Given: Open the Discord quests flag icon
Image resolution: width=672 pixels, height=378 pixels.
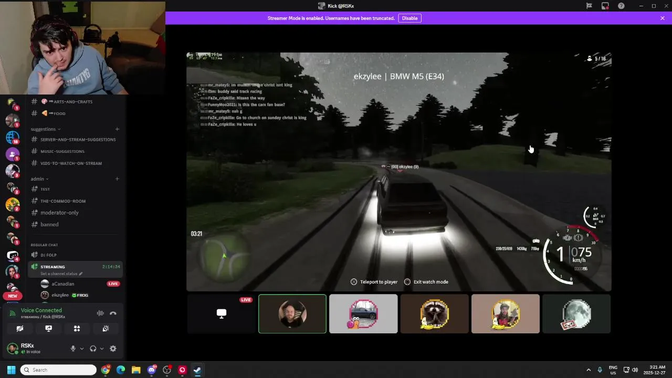Looking at the screenshot, I should coord(589,6).
